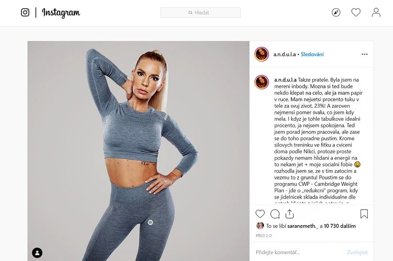
Task: Save post with the bookmark icon
Action: click(364, 214)
